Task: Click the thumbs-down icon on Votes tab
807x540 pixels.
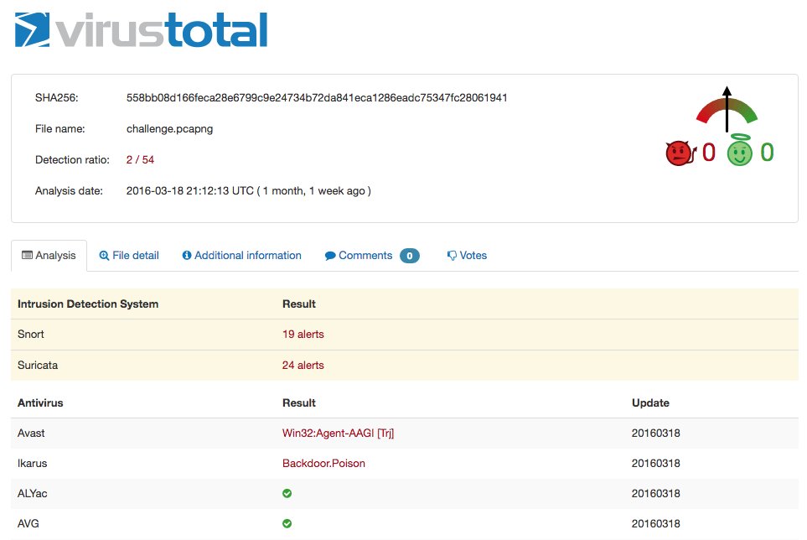Action: [x=452, y=256]
